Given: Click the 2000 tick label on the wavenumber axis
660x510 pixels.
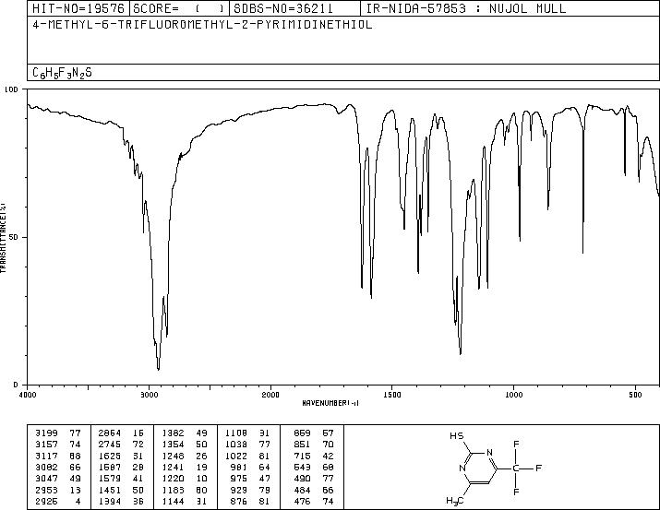Looking at the screenshot, I should click(270, 395).
